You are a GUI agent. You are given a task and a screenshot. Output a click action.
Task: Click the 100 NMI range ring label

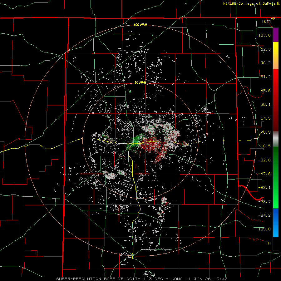140,25
